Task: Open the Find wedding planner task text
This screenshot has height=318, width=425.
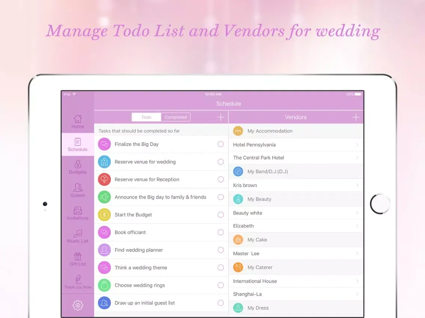Action: [x=139, y=250]
